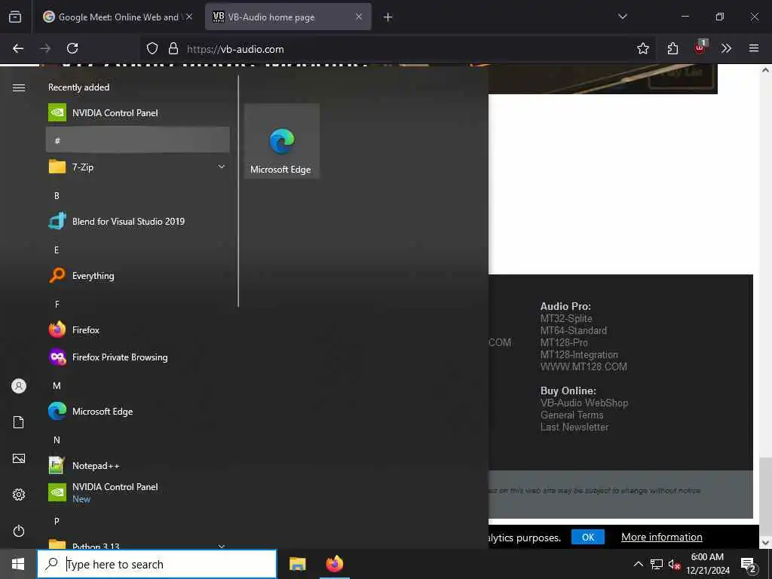Launch Microsoft Edge from the M section list
The width and height of the screenshot is (772, 579).
[x=138, y=411]
